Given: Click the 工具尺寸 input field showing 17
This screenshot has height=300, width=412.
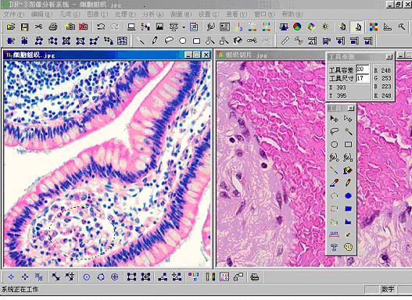Looking at the screenshot, I should coord(363,78).
